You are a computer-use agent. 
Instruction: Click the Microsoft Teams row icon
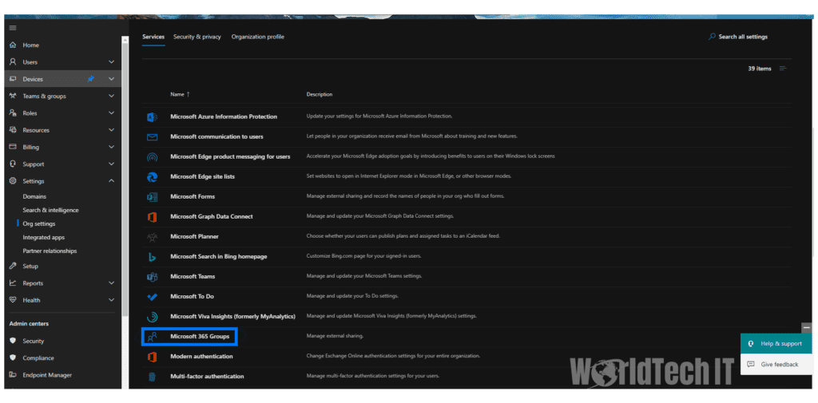pyautogui.click(x=152, y=276)
